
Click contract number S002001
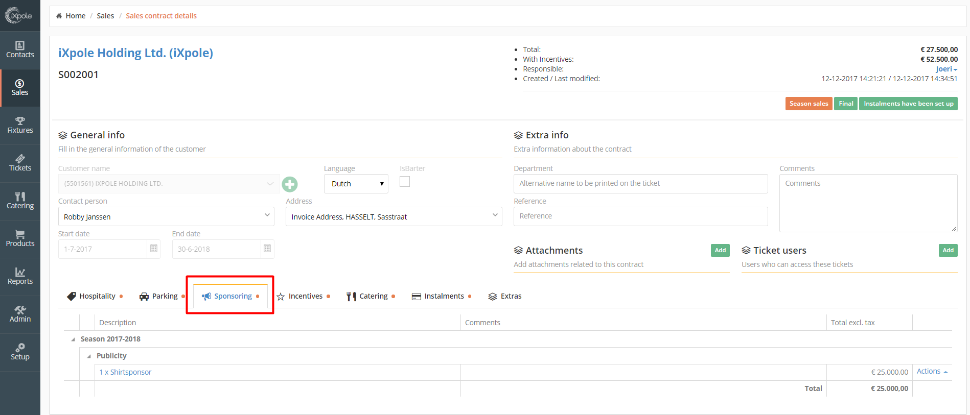78,75
